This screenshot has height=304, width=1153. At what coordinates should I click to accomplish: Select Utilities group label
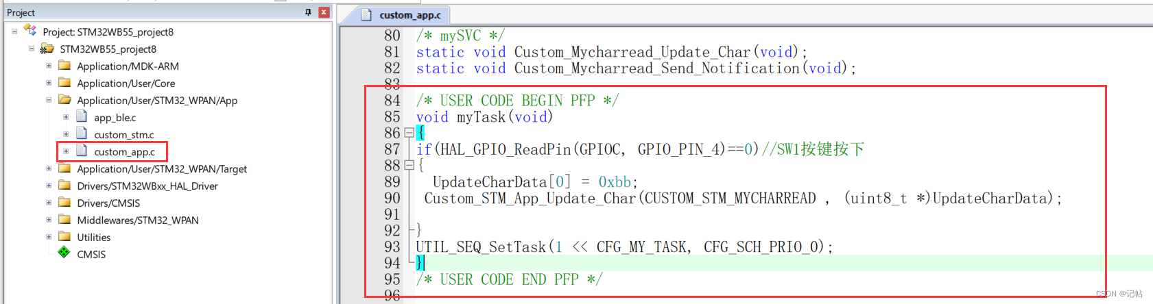93,238
